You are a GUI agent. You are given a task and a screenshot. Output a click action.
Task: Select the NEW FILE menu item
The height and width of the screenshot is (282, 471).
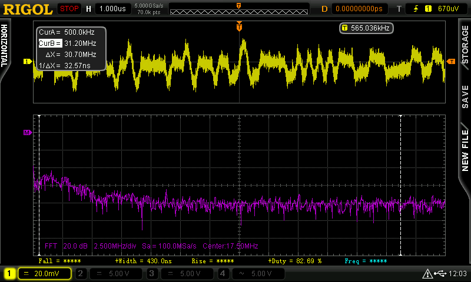click(x=465, y=150)
